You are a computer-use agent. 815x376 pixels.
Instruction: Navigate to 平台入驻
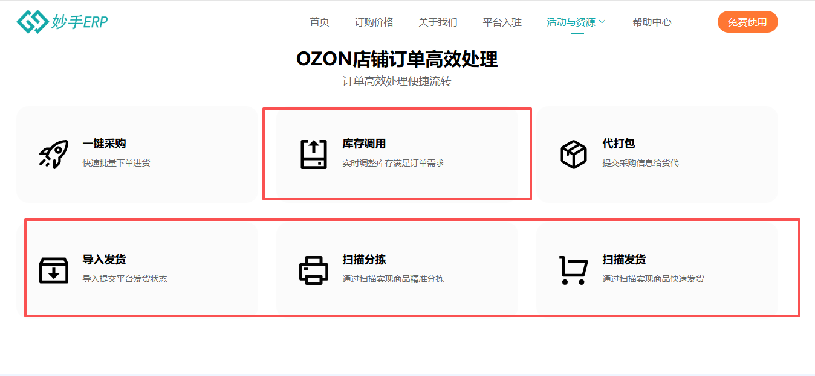click(x=502, y=22)
